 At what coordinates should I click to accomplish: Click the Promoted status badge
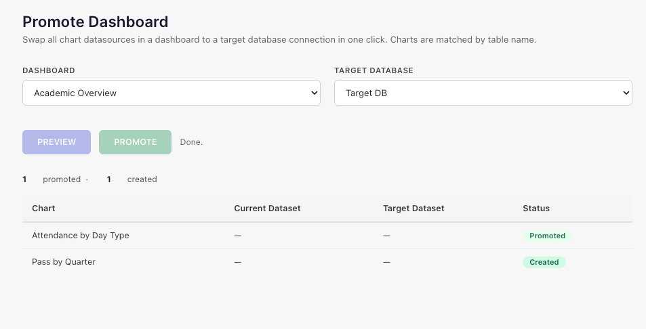547,236
